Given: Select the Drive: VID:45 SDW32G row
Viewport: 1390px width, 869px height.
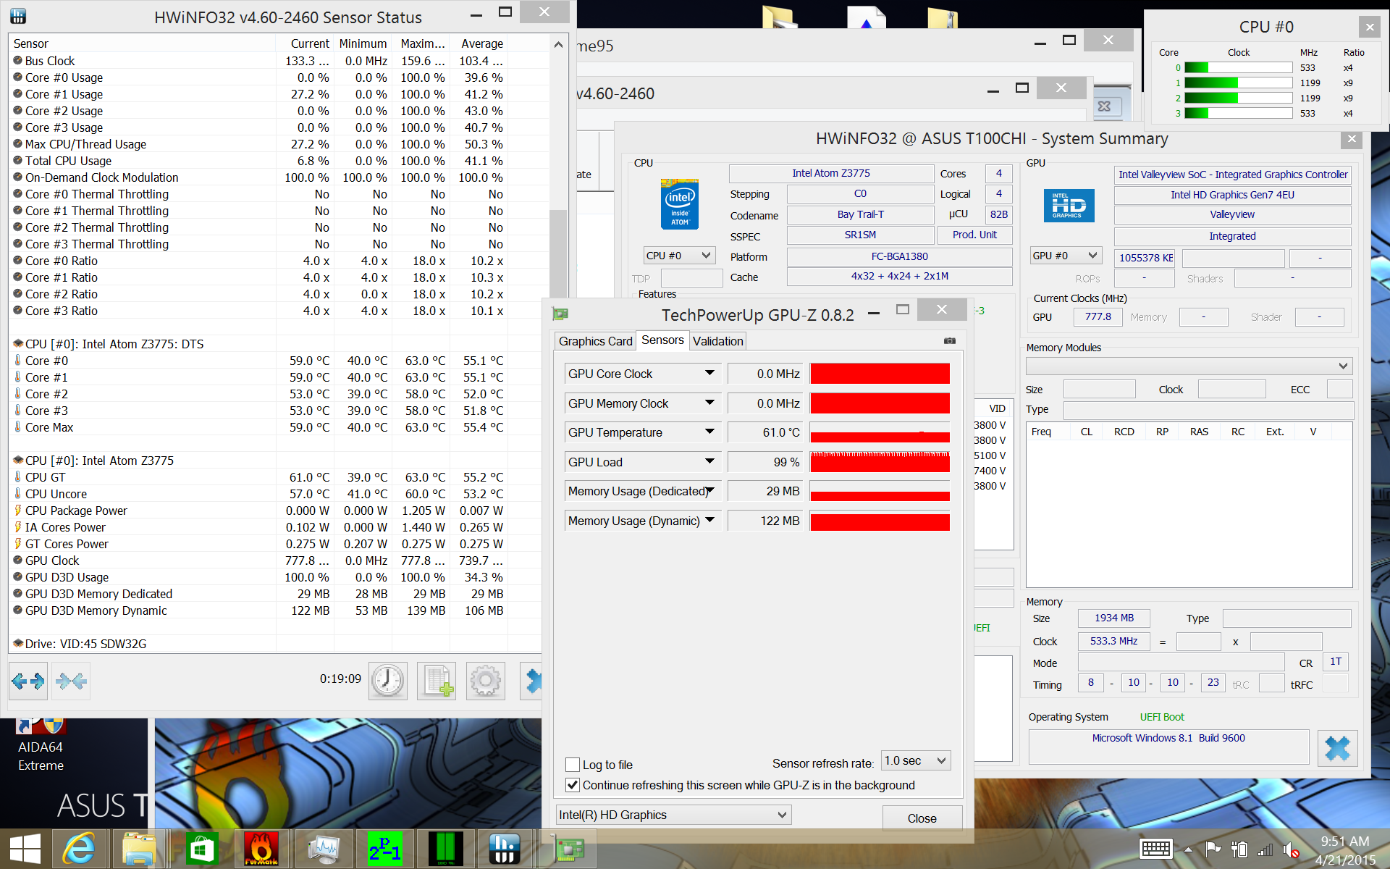Looking at the screenshot, I should tap(275, 644).
